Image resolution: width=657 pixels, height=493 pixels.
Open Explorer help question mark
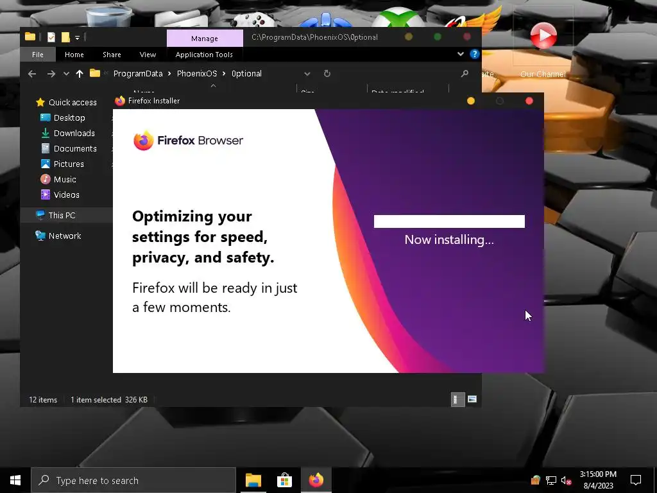(x=474, y=54)
